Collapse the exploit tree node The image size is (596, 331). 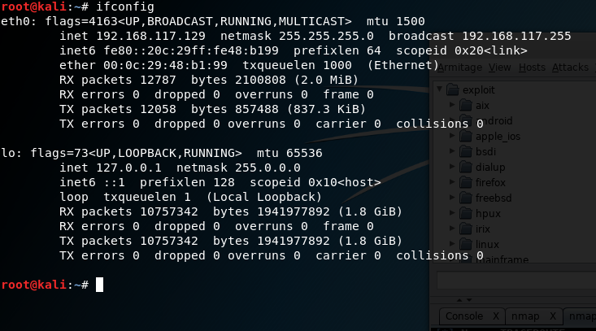coord(439,89)
